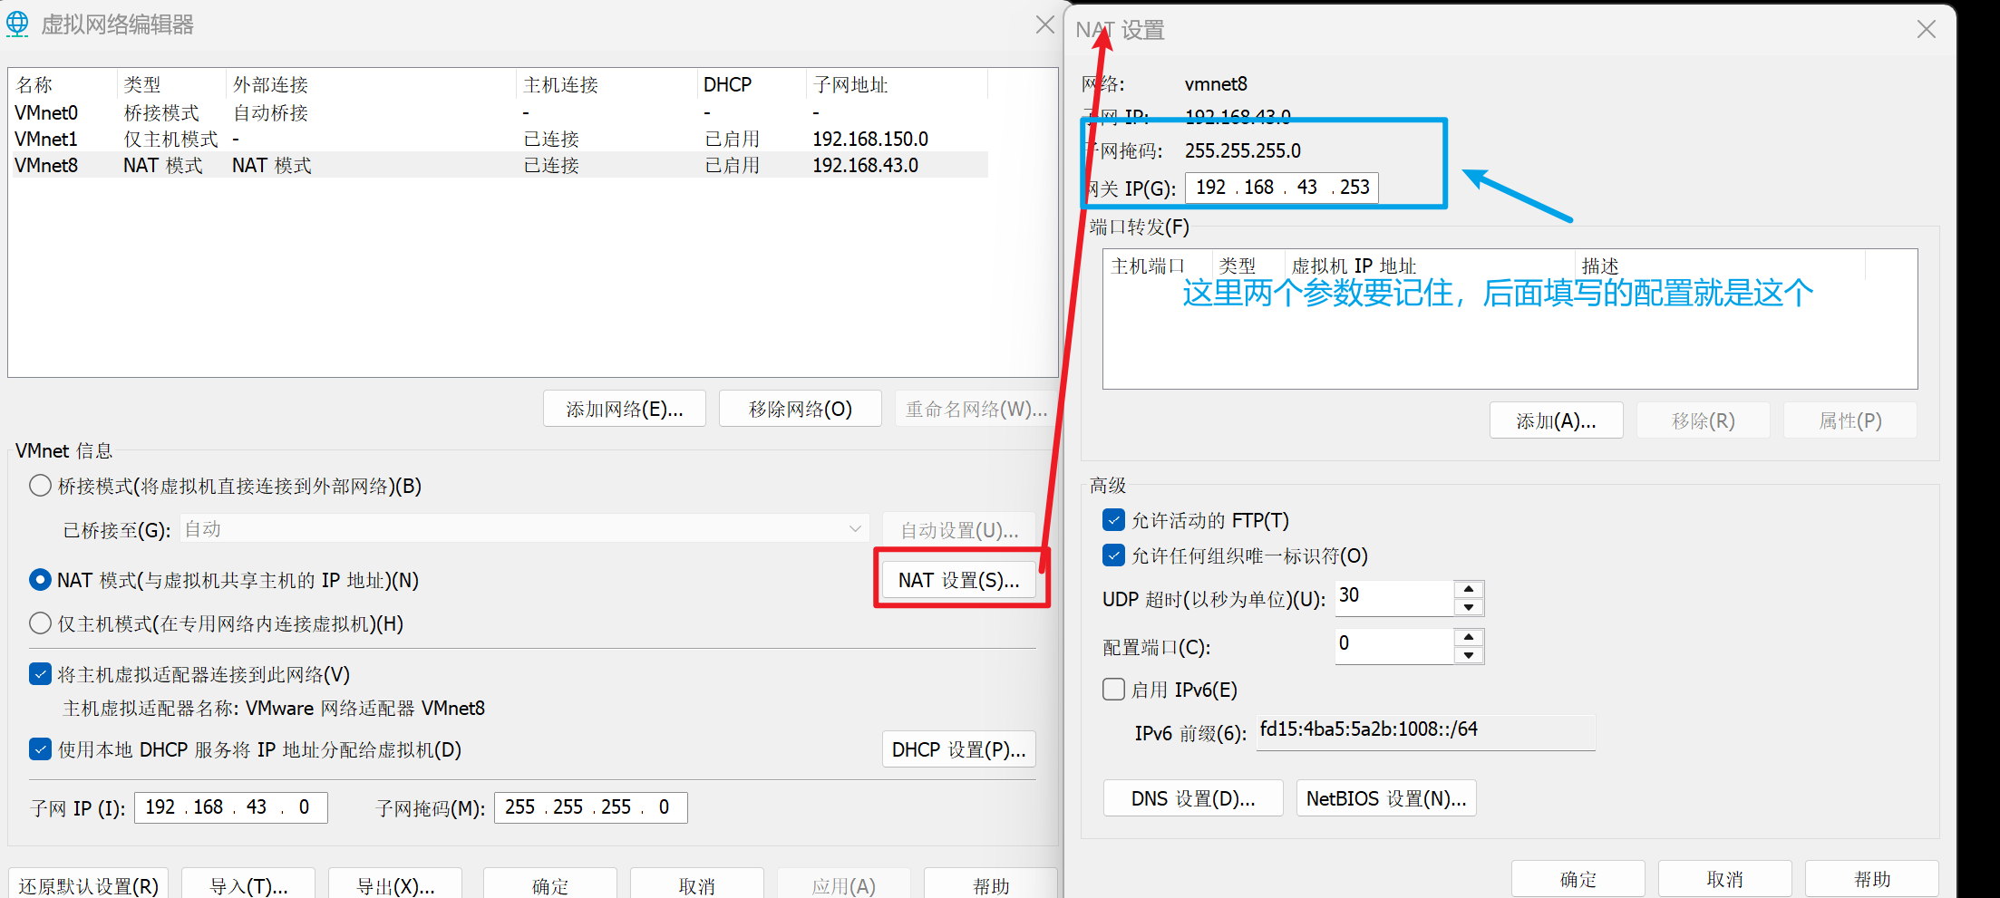The height and width of the screenshot is (898, 2000).
Task: Click 移除(R) port forwarding button
Action: [1704, 420]
